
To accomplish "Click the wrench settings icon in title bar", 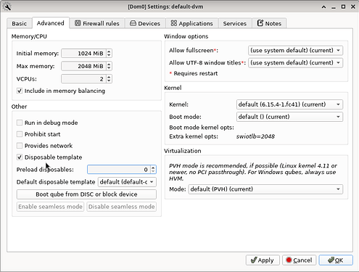I will (x=7, y=7).
